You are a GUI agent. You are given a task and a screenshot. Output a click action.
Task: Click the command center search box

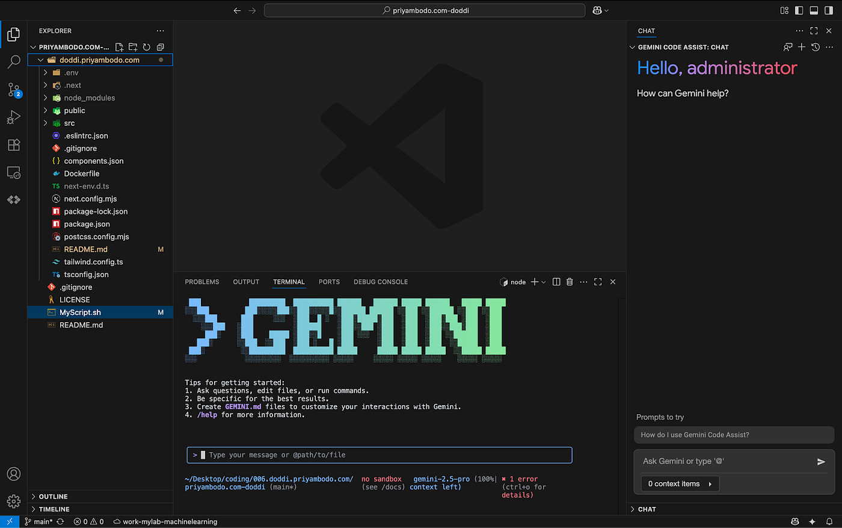pyautogui.click(x=425, y=10)
